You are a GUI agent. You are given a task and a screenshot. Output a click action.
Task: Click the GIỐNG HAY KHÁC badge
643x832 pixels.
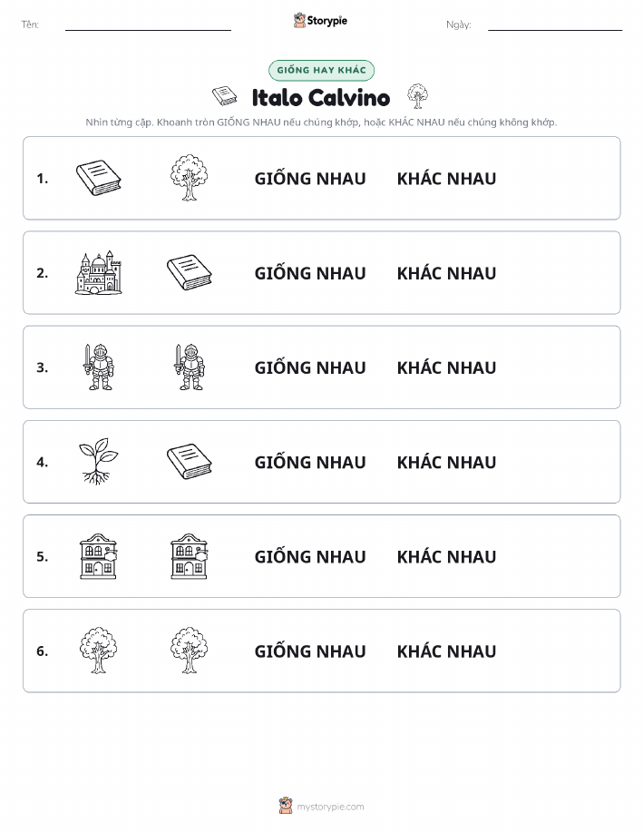coord(321,70)
